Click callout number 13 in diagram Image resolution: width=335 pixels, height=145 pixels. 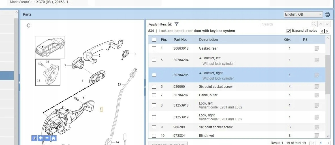pyautogui.click(x=119, y=85)
